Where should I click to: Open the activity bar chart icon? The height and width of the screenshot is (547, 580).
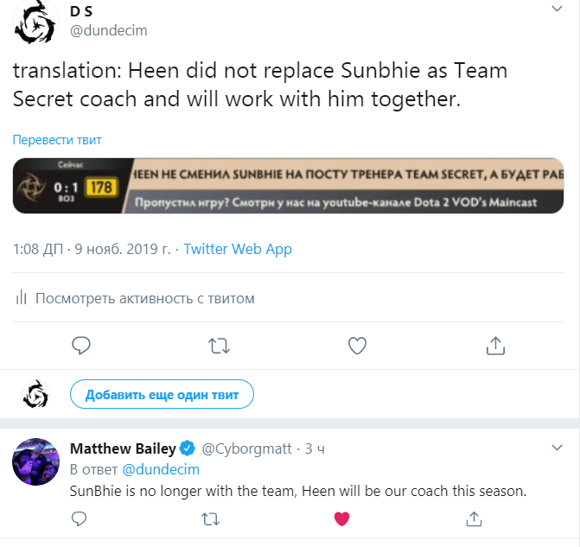[22, 298]
